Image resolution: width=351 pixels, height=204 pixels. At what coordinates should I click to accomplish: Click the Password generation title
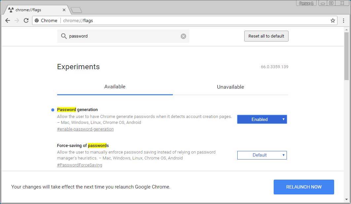77,110
